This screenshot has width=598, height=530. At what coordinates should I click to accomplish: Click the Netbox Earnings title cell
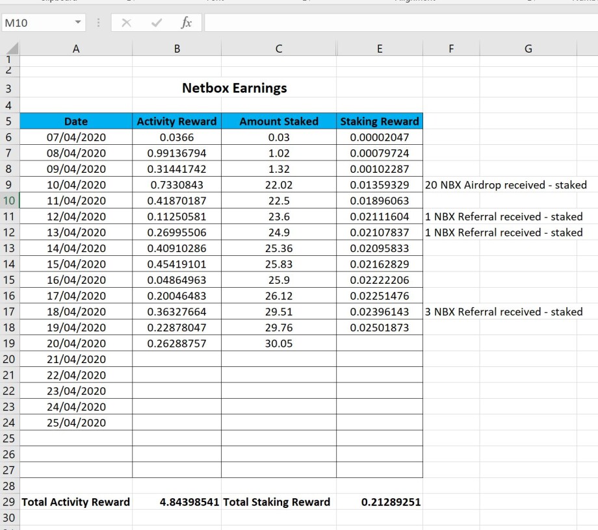pyautogui.click(x=234, y=88)
